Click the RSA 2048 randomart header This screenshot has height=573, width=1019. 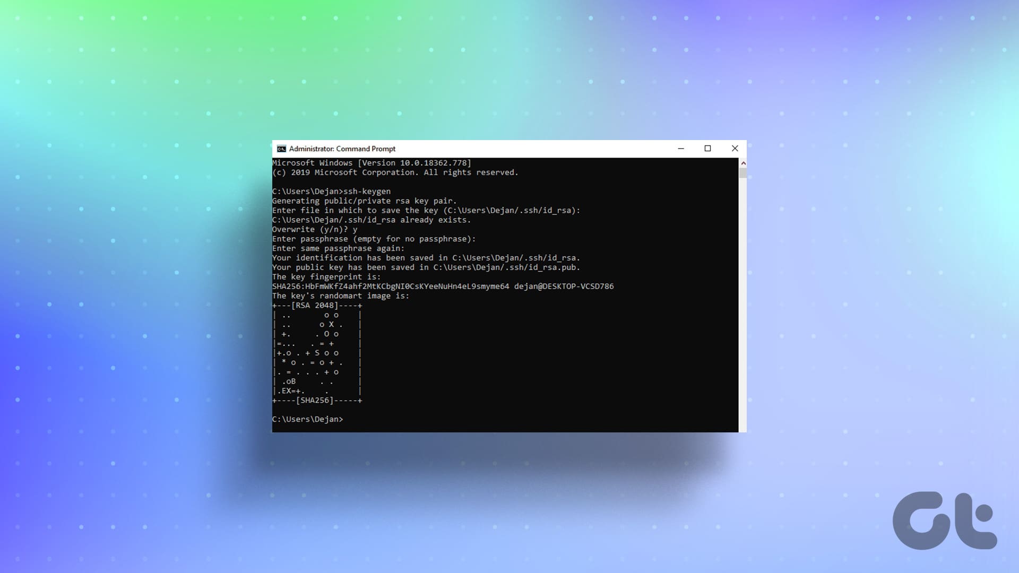(x=317, y=305)
